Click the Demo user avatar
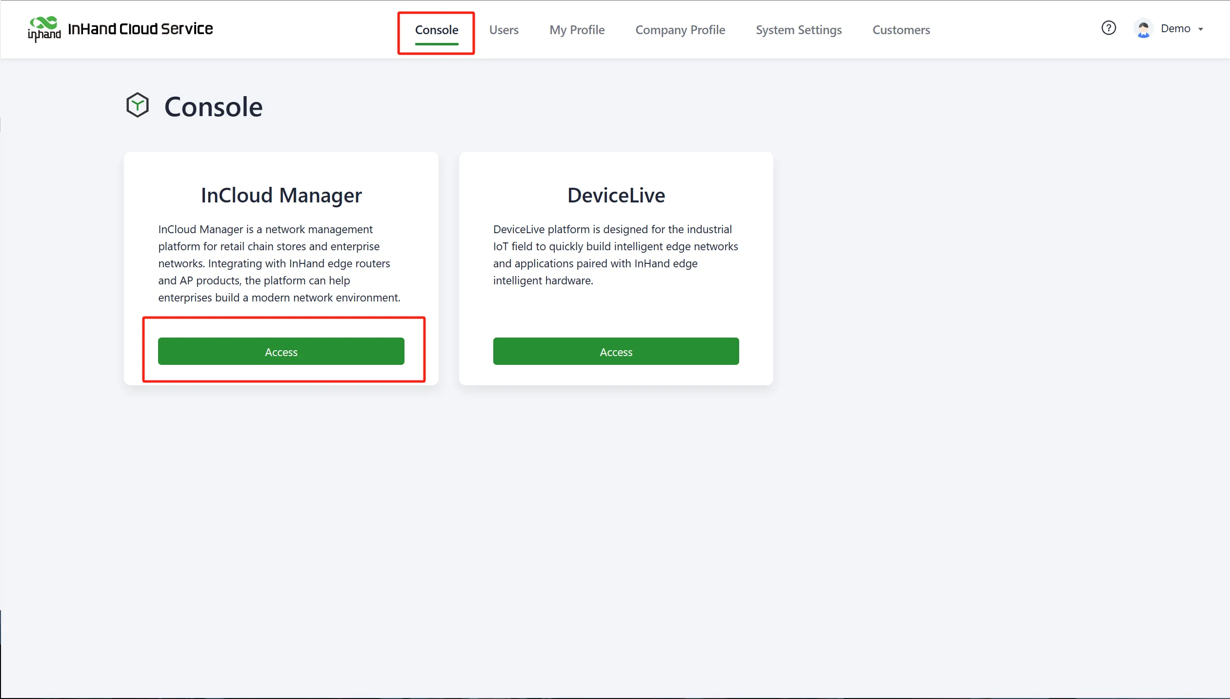 point(1143,29)
